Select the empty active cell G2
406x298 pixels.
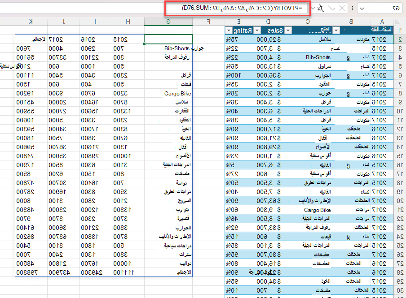(168, 39)
